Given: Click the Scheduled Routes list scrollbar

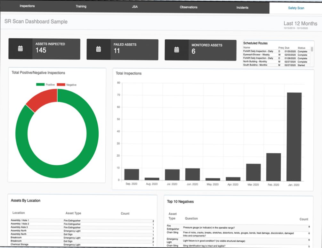Looking at the screenshot, I should [x=312, y=49].
